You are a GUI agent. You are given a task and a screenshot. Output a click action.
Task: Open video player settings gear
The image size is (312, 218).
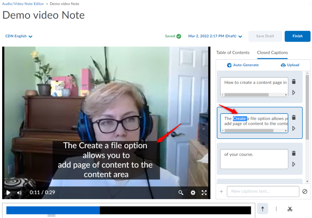[193, 192]
